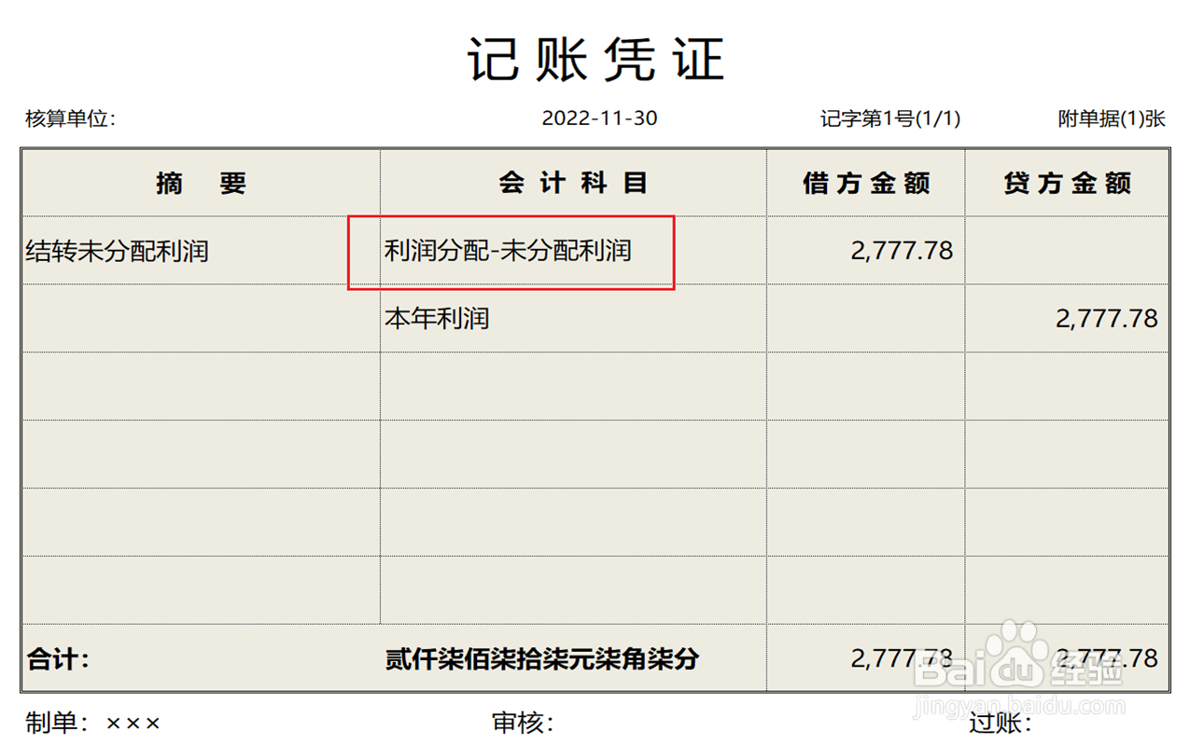Screen dimensions: 1190x746
Task: Click the 审核 label
Action: [523, 723]
